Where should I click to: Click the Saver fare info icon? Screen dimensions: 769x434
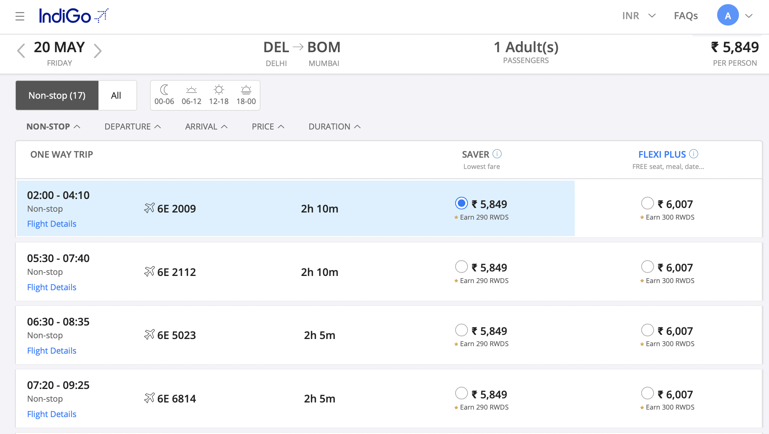coord(497,154)
